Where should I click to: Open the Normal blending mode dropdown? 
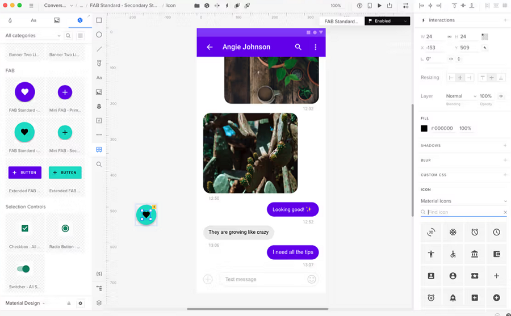[461, 96]
